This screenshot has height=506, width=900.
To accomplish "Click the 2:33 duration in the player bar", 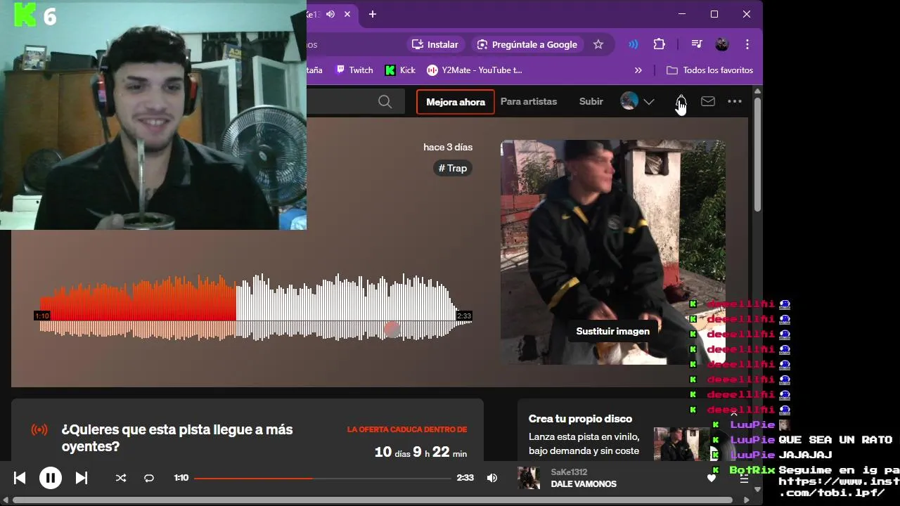I will (x=465, y=478).
